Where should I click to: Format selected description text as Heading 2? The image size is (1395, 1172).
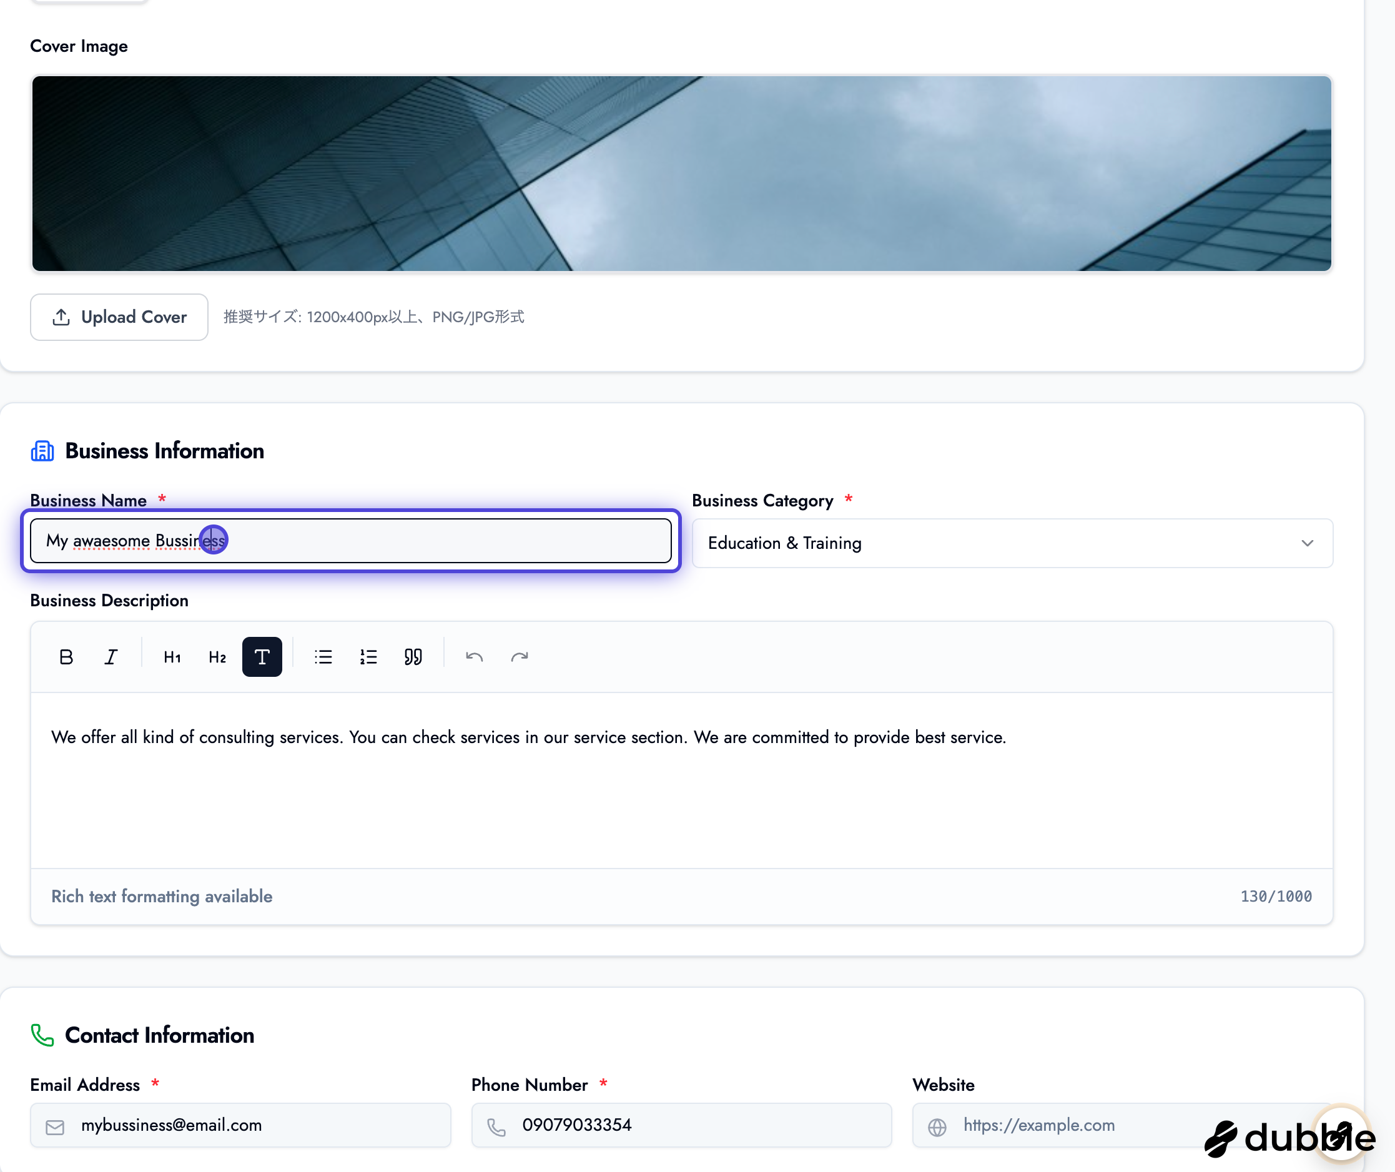[217, 656]
